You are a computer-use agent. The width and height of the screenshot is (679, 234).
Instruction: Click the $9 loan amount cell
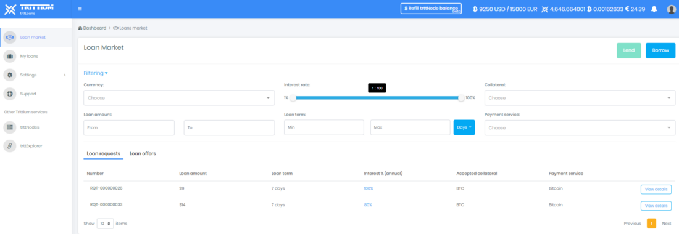tap(181, 188)
